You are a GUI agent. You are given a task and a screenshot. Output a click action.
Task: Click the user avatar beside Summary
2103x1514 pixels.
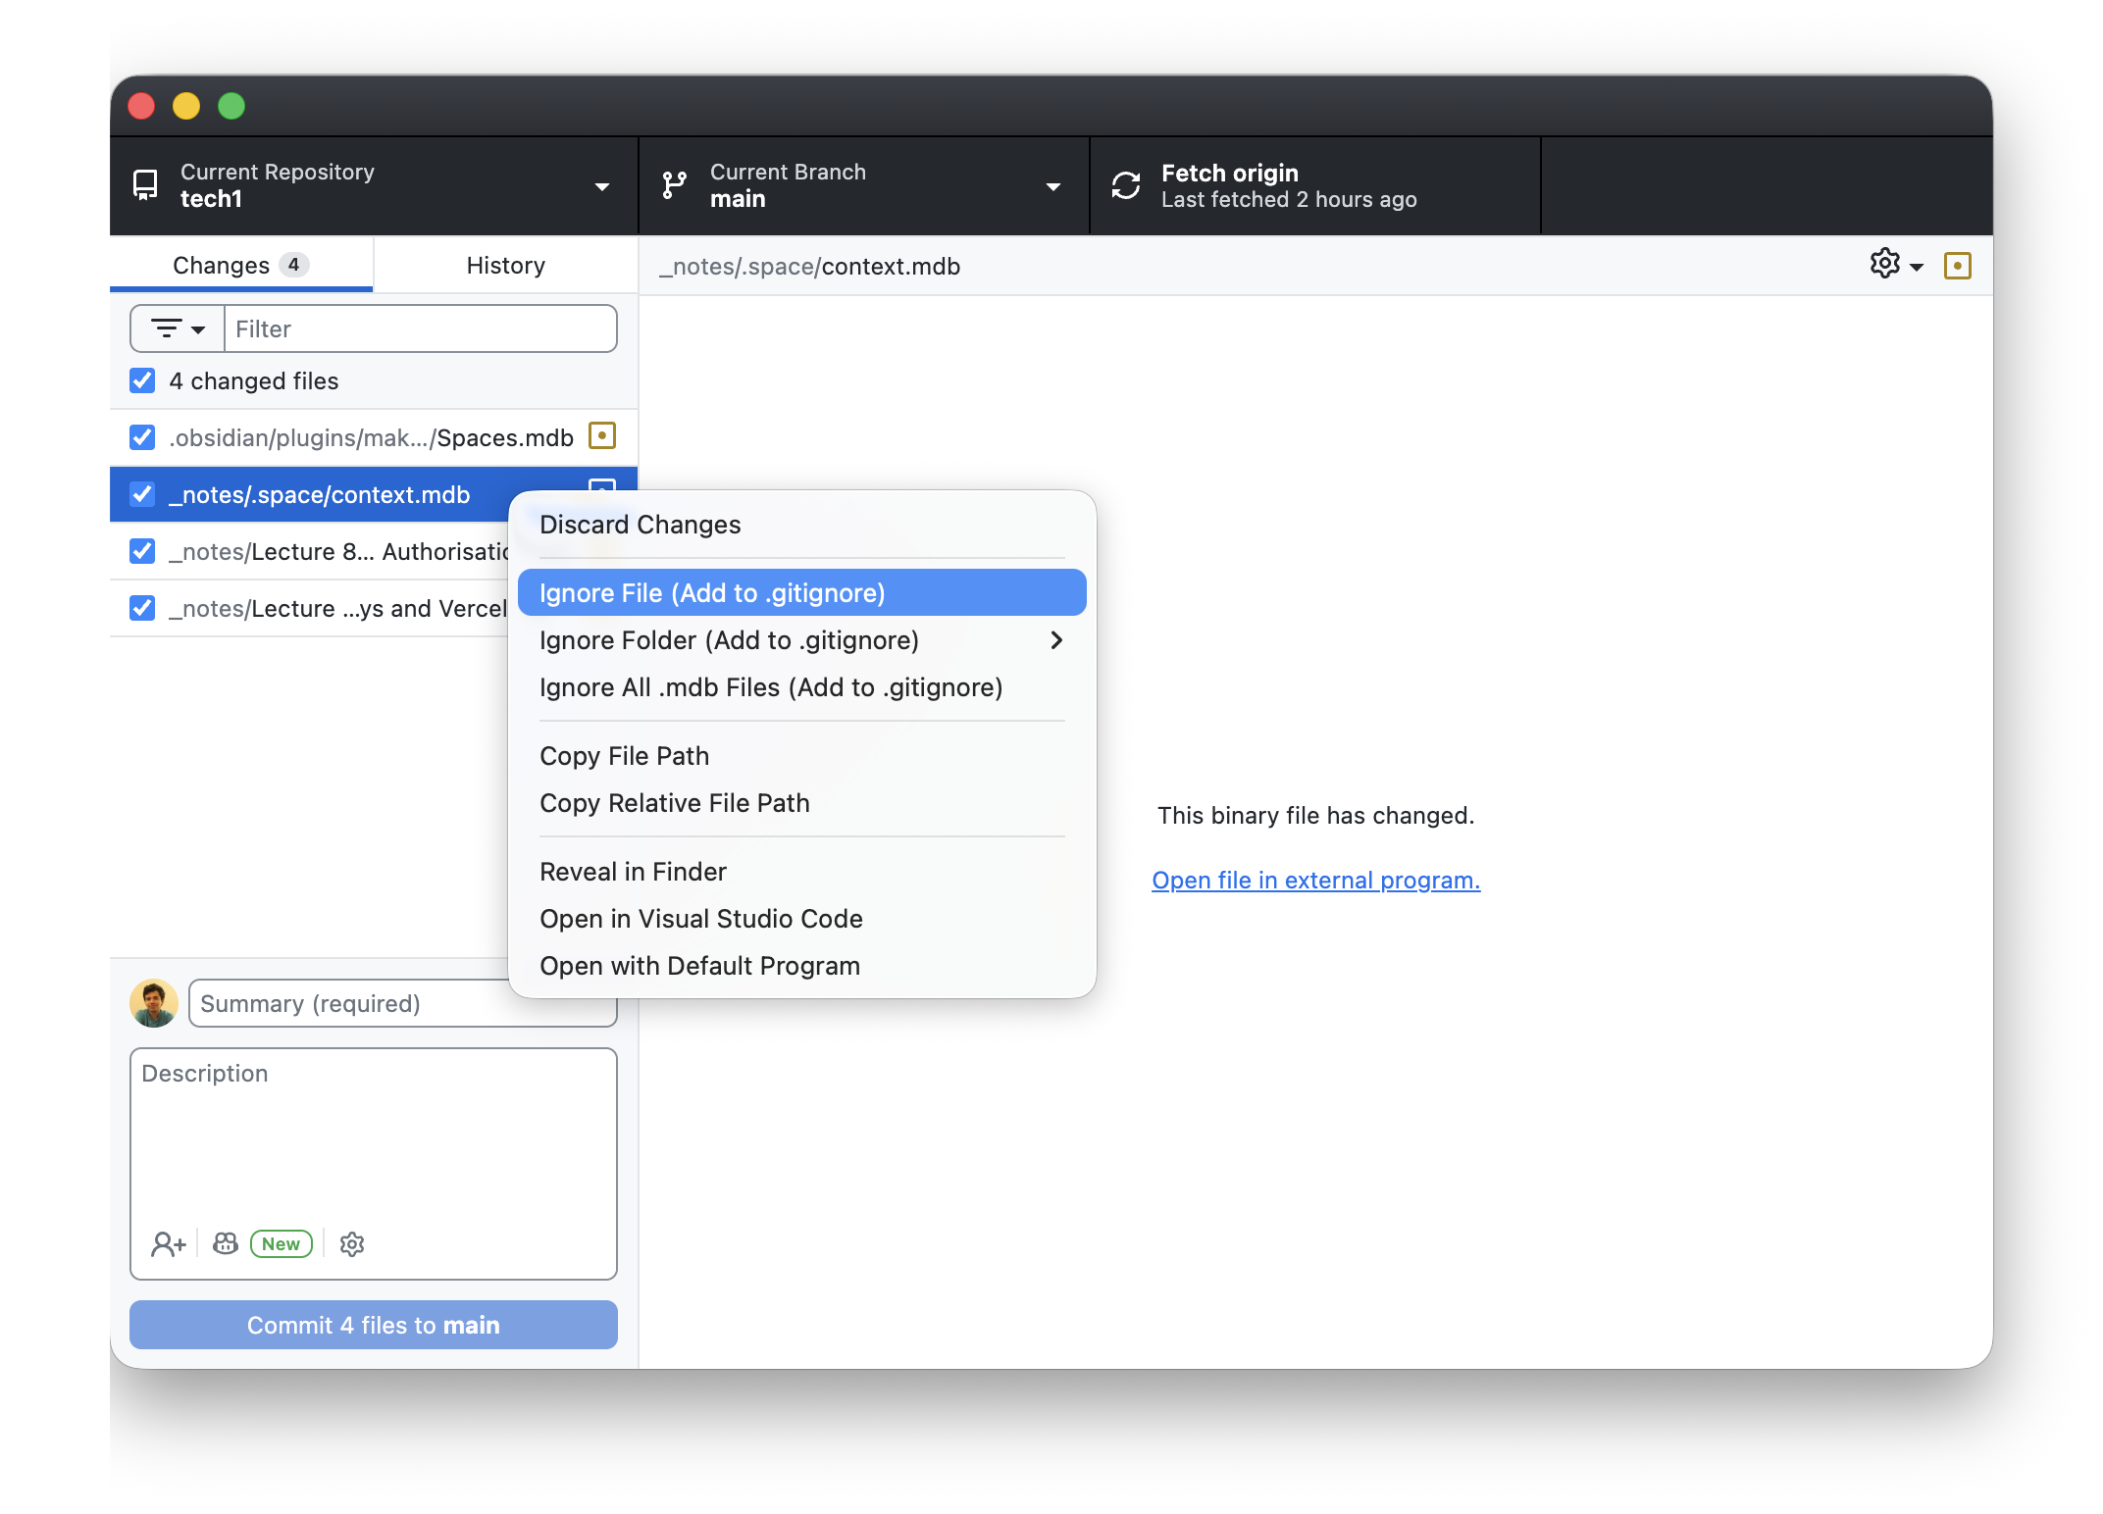(154, 1003)
